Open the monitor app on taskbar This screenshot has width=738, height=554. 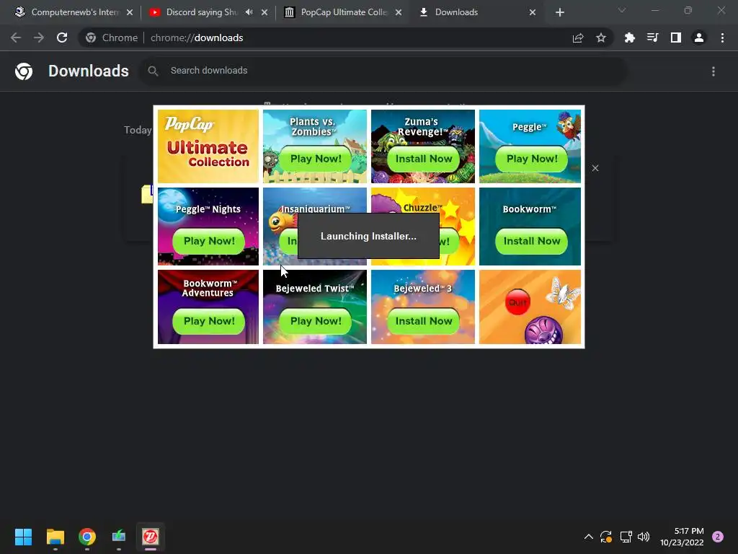click(119, 536)
